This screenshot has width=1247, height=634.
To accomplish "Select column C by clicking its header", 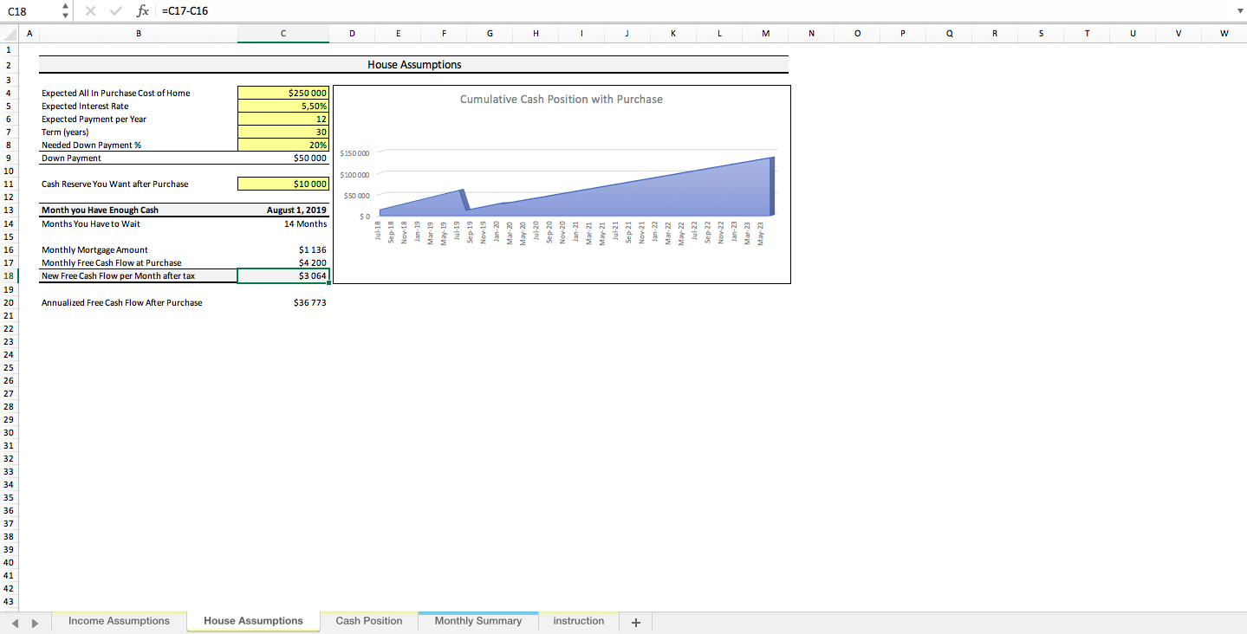I will pos(283,33).
